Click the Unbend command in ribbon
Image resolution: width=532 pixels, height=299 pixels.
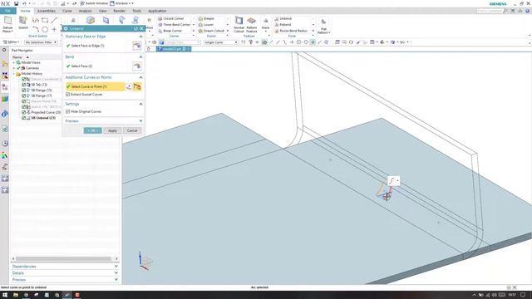tap(283, 18)
